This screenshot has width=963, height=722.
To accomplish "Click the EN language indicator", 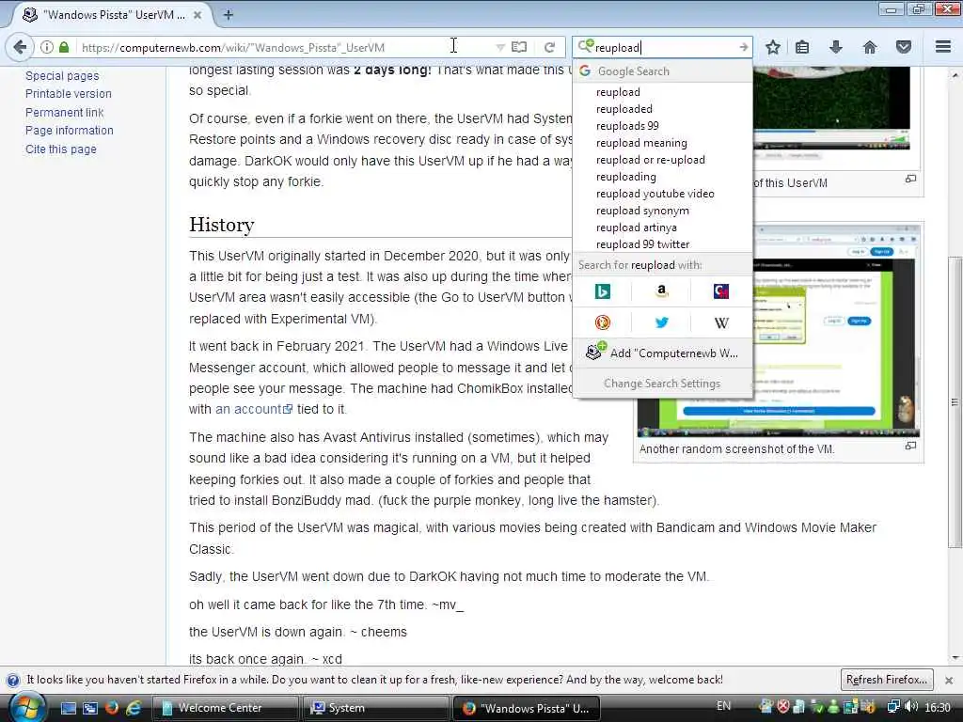I will 723,706.
